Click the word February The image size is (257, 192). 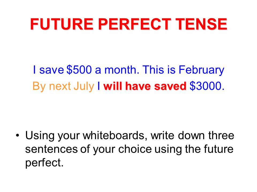201,70
